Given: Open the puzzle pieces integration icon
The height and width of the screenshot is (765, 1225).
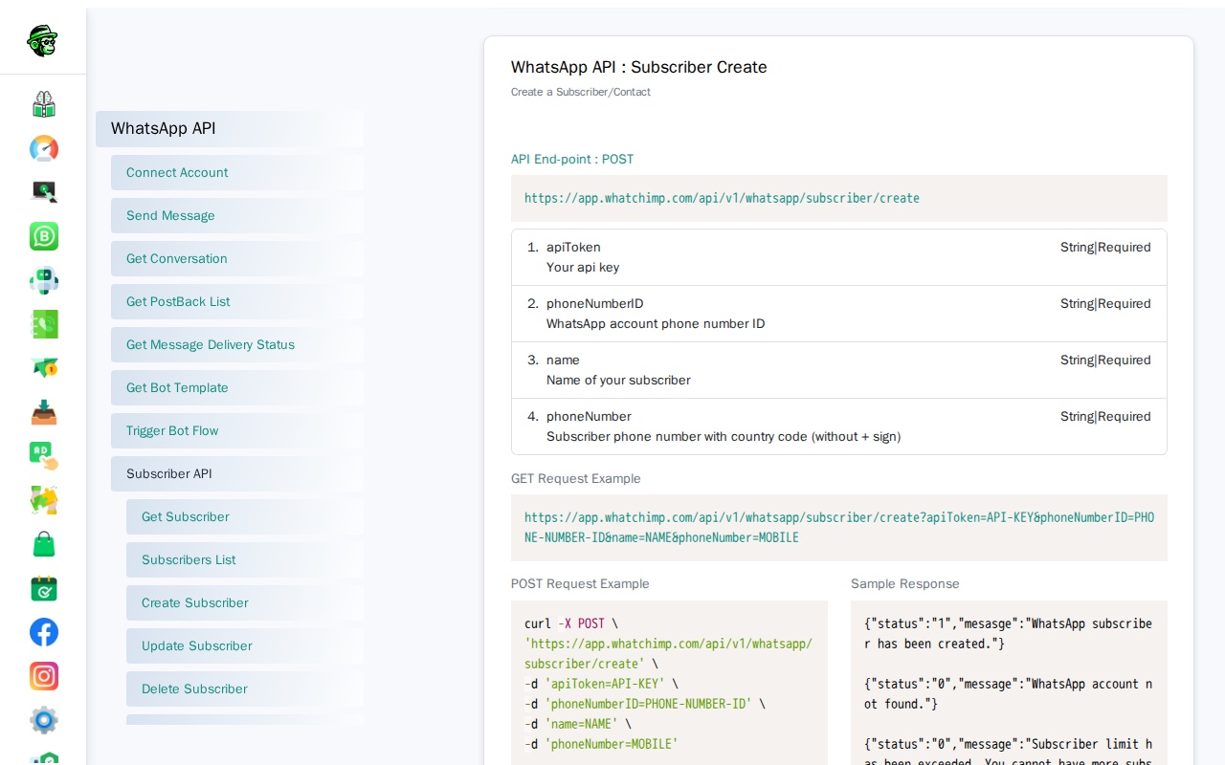Looking at the screenshot, I should coord(44,500).
